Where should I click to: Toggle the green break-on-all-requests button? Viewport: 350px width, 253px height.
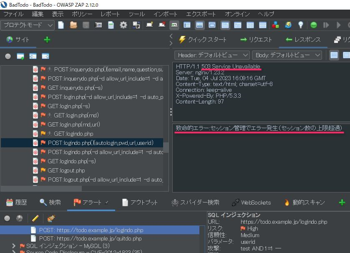point(314,25)
